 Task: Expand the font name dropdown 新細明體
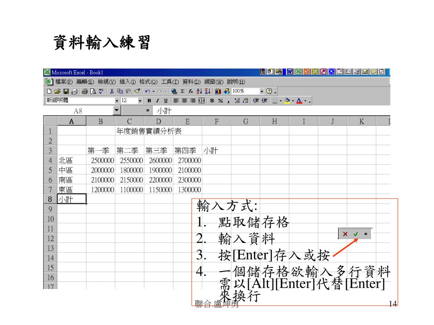click(117, 101)
